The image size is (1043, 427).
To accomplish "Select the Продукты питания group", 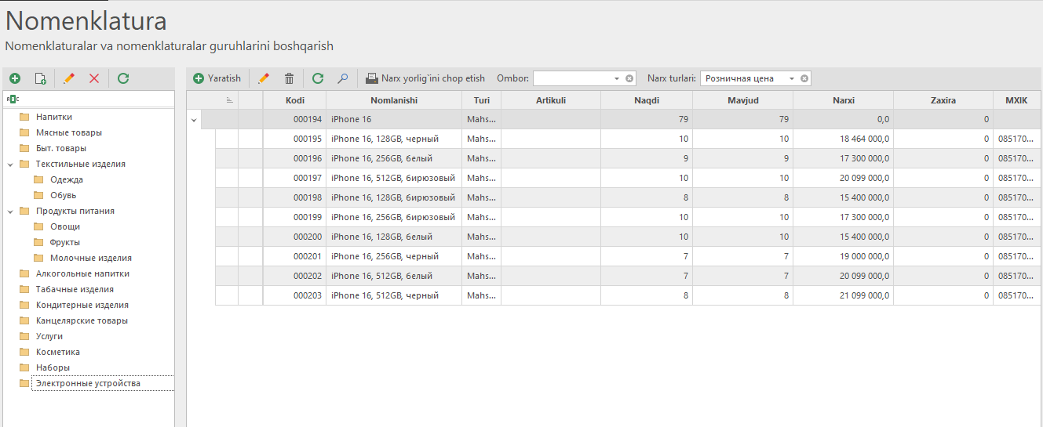I will click(75, 211).
